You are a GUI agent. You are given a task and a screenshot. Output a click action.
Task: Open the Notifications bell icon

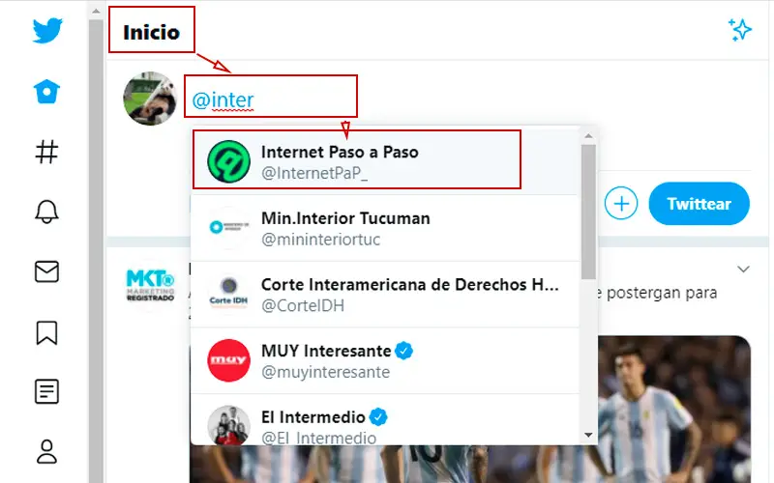pyautogui.click(x=46, y=212)
